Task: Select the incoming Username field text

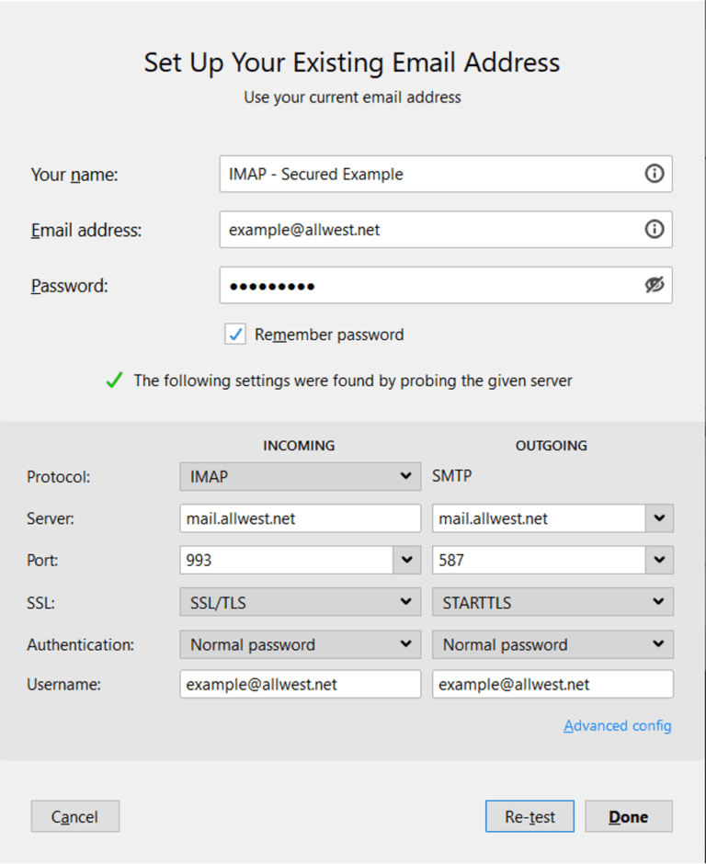Action: click(x=300, y=684)
